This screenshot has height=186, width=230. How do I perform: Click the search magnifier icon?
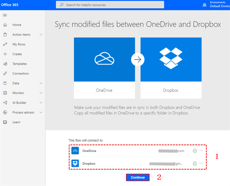click(62, 5)
